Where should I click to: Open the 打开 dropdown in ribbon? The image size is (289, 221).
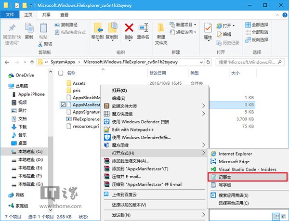coord(234,26)
